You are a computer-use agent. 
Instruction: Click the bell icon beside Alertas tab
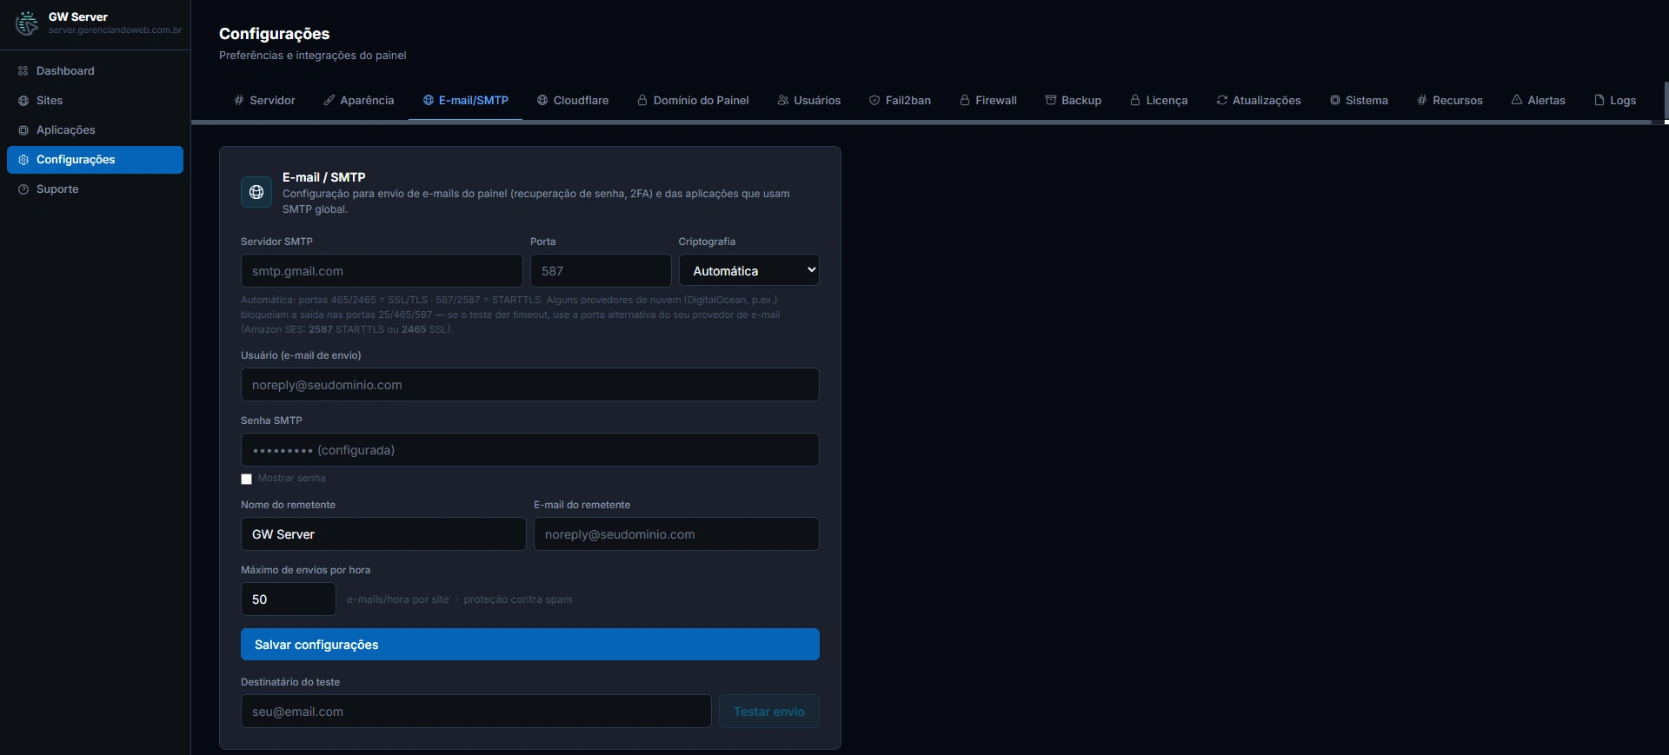(1517, 100)
